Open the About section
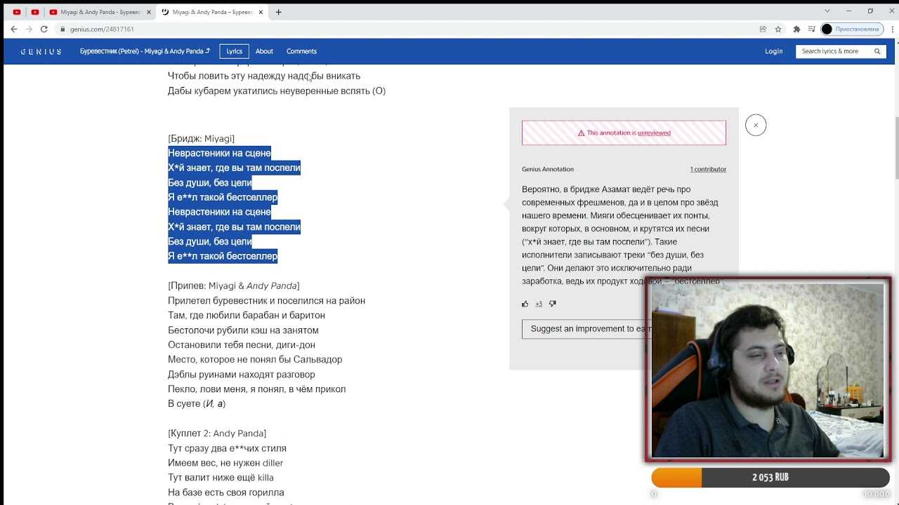 click(x=264, y=51)
